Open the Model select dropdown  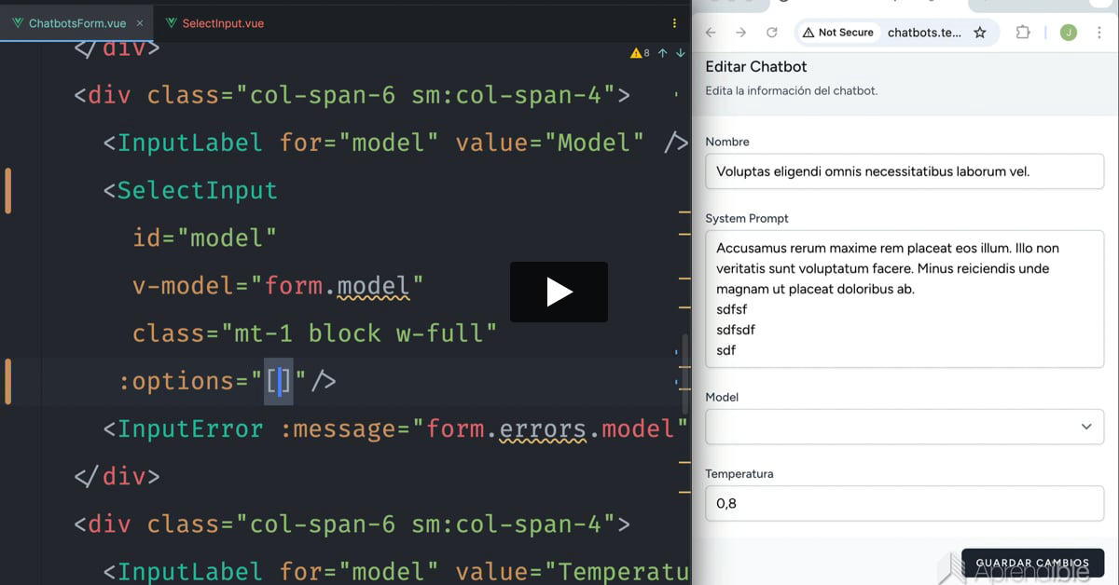(x=905, y=427)
